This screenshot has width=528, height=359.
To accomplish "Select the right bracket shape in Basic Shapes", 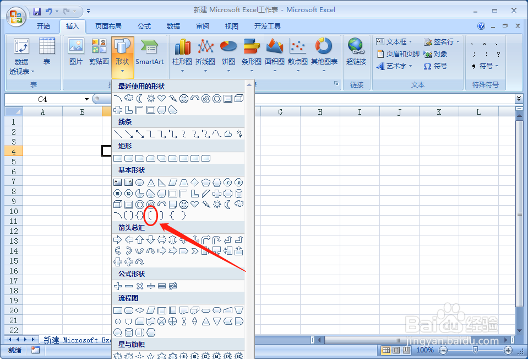I will point(162,215).
